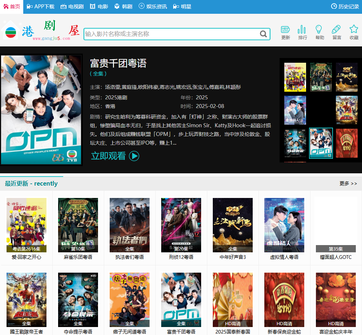The width and height of the screenshot is (362, 335).
Task: Select 中年好声音 thumbnail in banner grid
Action: (x=346, y=77)
